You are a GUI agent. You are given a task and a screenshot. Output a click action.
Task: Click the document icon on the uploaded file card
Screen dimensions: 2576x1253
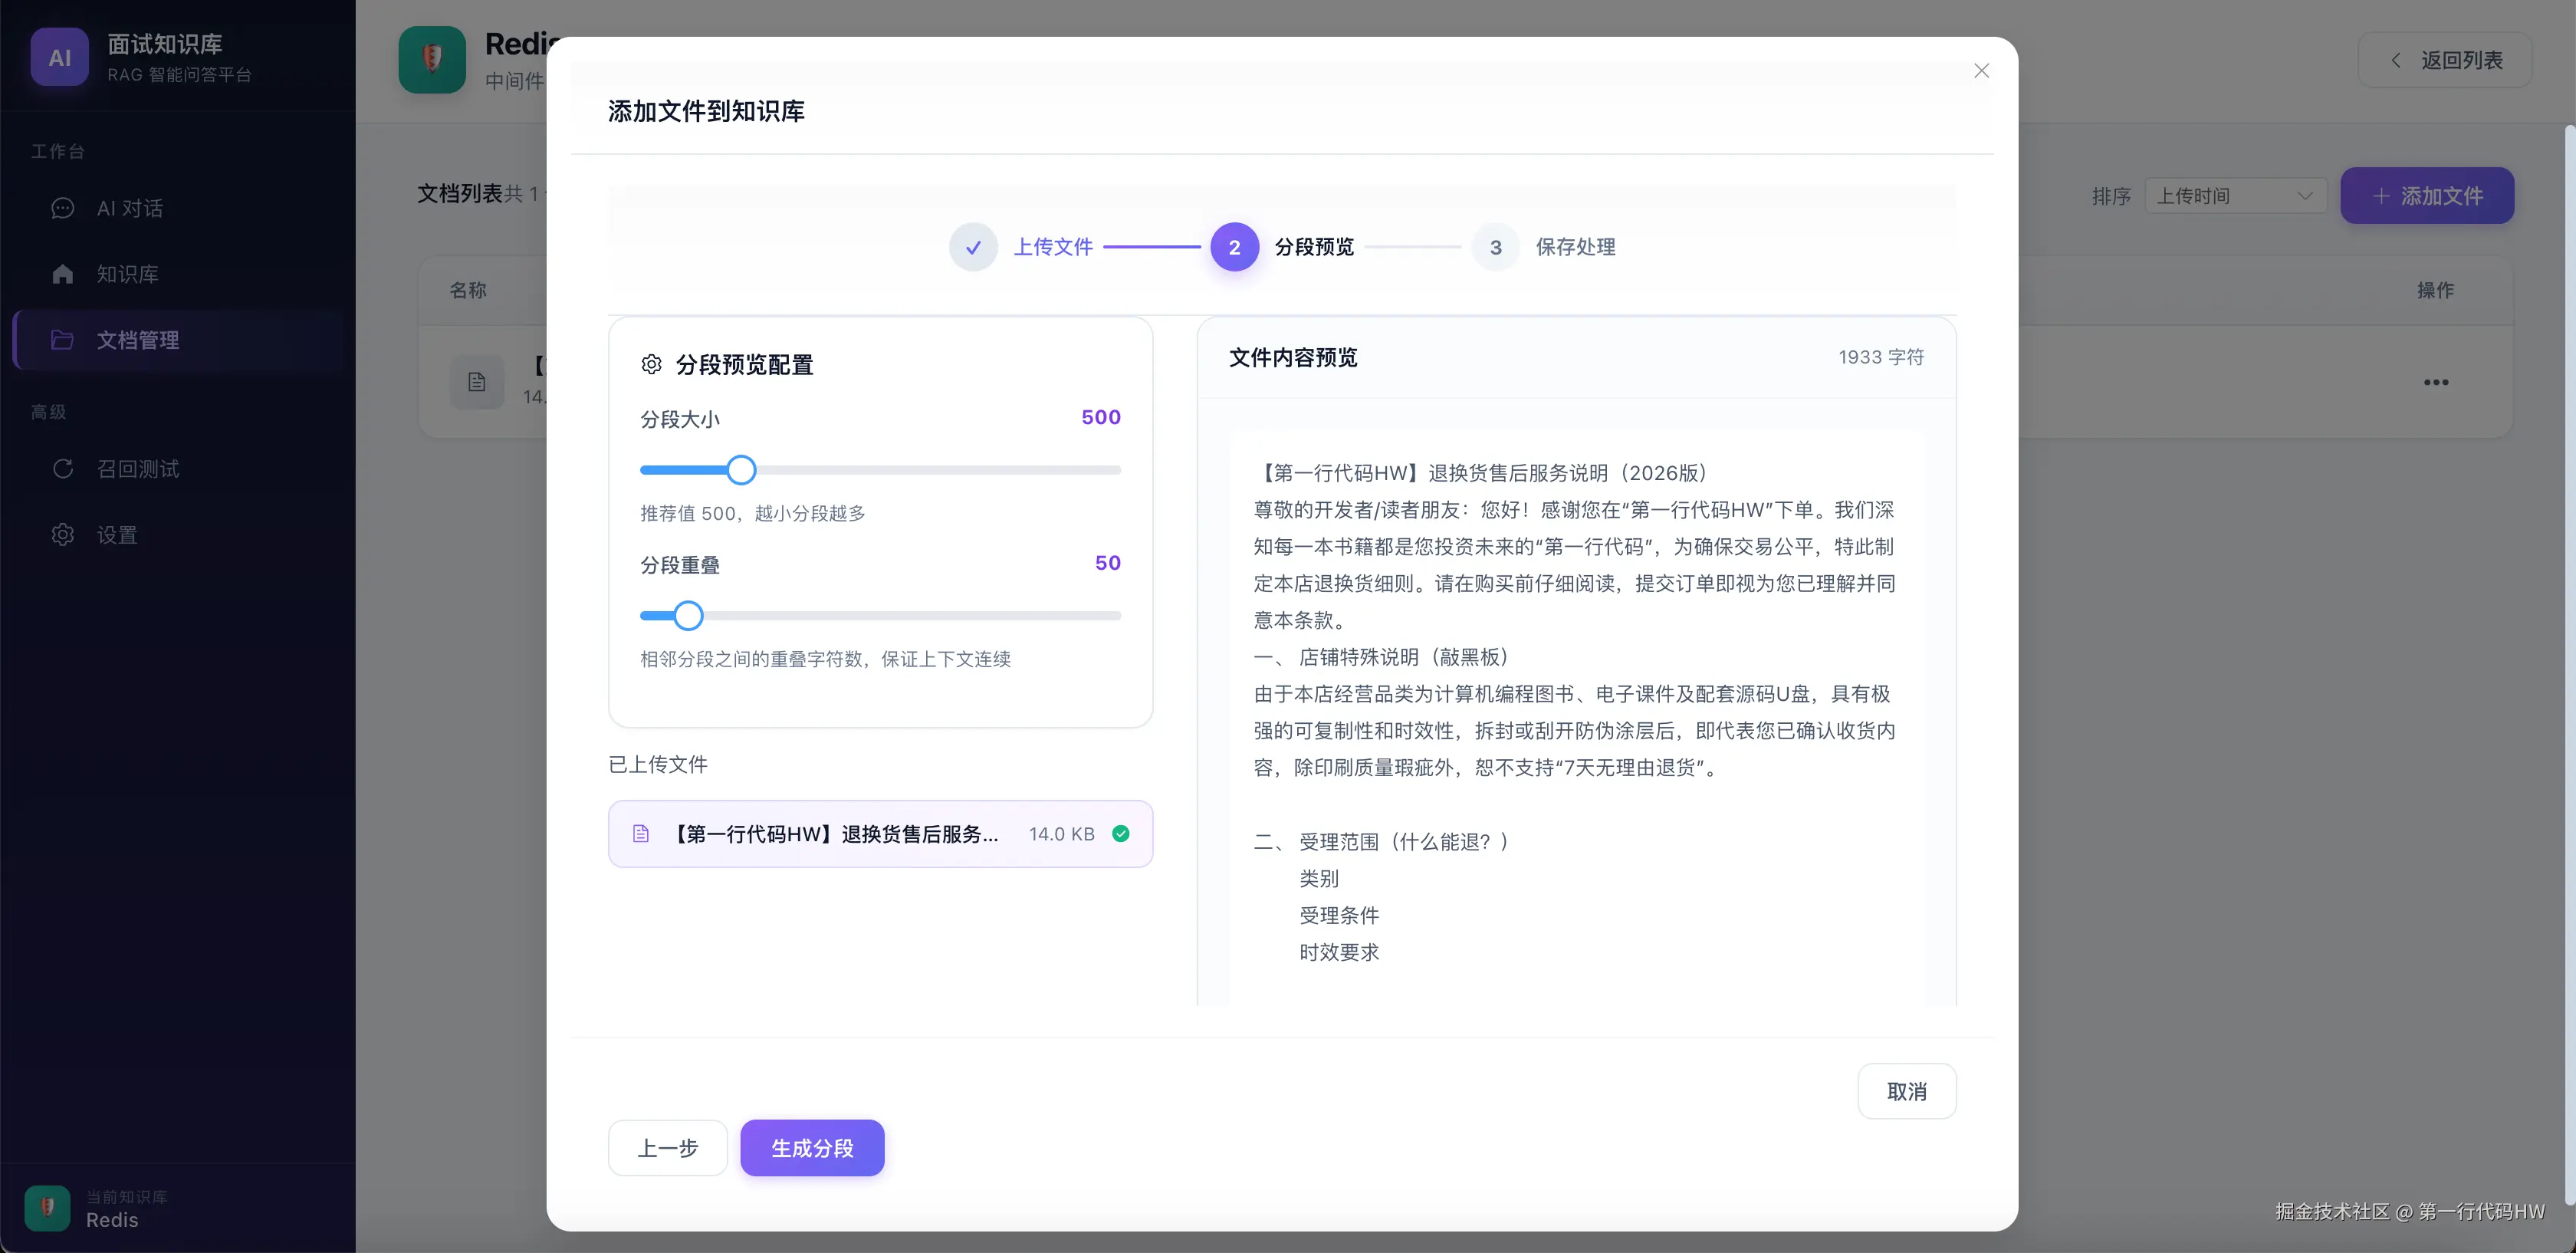tap(641, 834)
